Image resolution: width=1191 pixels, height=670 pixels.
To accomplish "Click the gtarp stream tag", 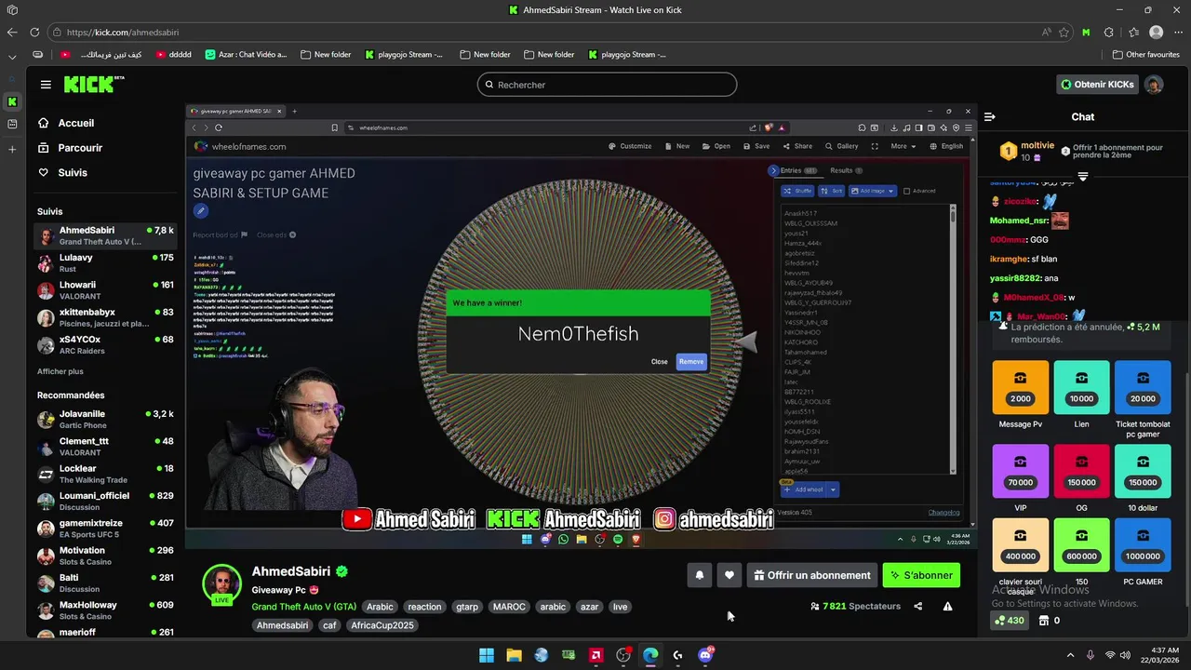I will (x=467, y=607).
